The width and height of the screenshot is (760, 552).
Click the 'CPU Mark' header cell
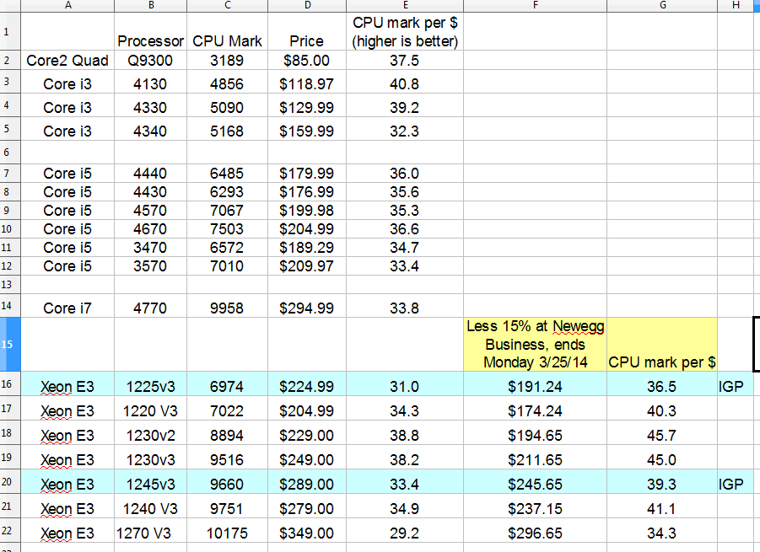tap(227, 31)
